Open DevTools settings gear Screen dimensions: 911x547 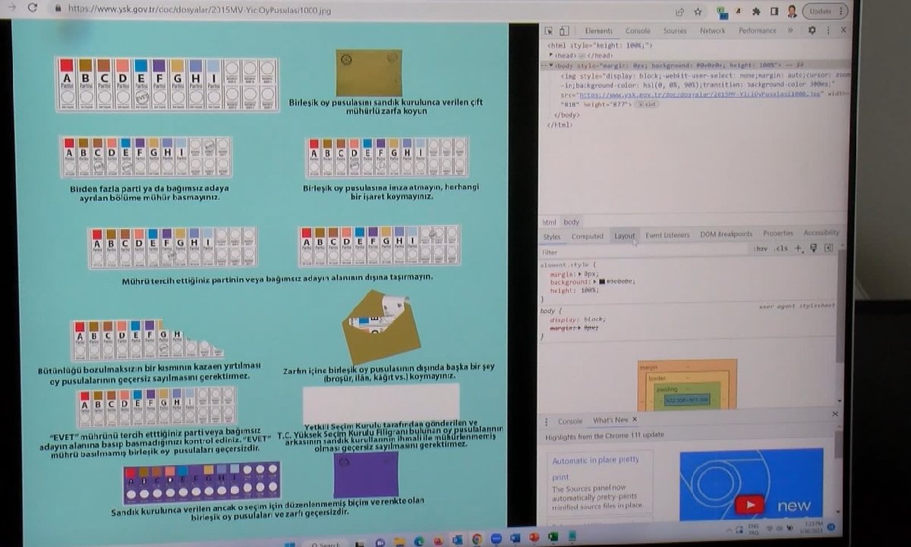(812, 30)
